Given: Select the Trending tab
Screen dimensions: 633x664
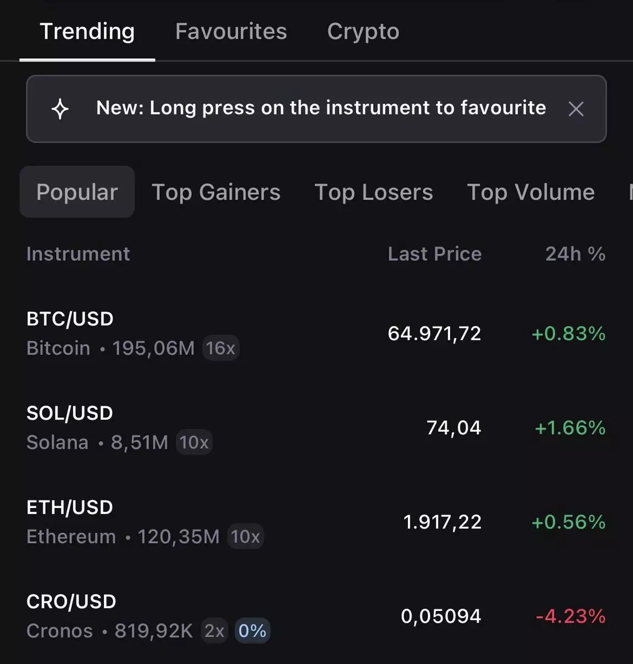Looking at the screenshot, I should [x=87, y=32].
